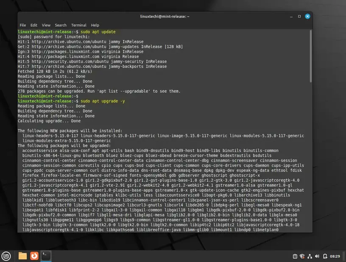
Task: Open the View menu
Action: pyautogui.click(x=46, y=25)
